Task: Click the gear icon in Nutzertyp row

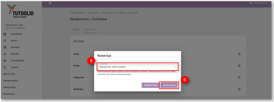Action: pyautogui.click(x=239, y=89)
